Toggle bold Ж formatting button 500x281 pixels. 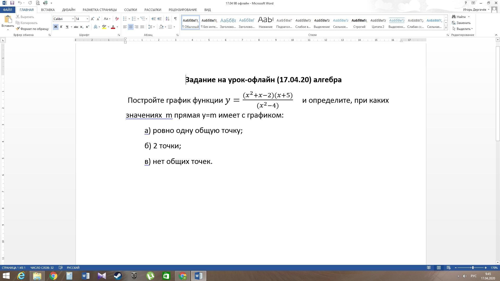coord(55,27)
